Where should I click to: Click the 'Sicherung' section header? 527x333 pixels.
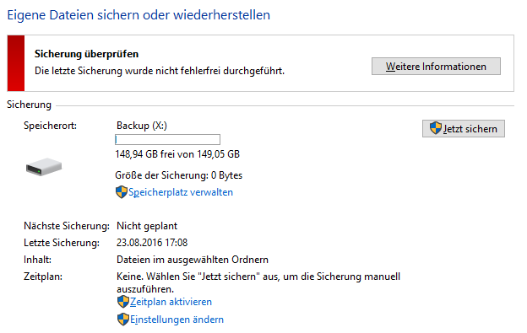tap(29, 105)
